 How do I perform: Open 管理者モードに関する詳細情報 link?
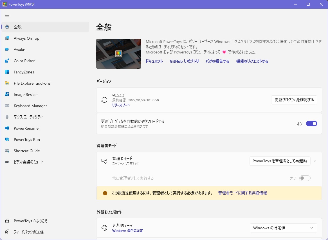pos(242,193)
